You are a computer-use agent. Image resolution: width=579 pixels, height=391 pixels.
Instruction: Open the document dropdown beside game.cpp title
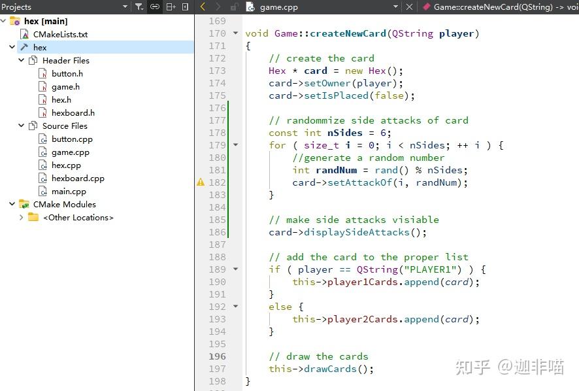tap(397, 7)
